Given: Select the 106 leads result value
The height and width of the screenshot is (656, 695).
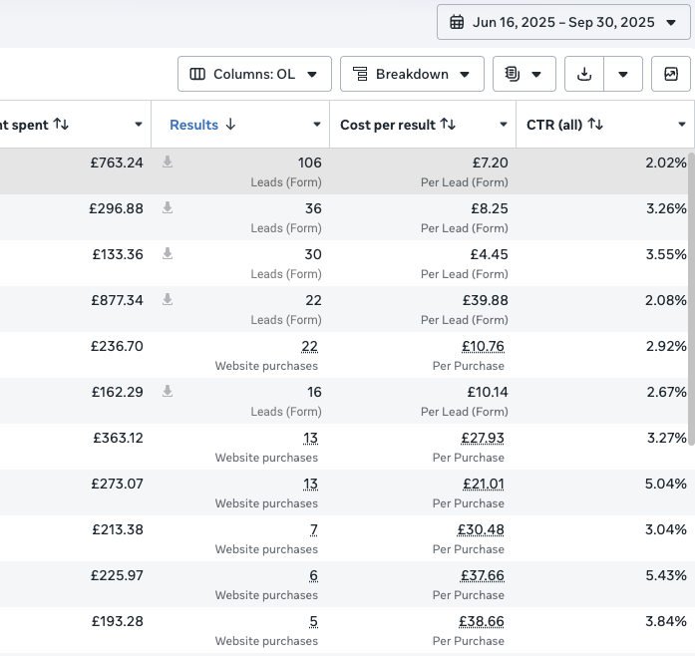Looking at the screenshot, I should tap(310, 163).
